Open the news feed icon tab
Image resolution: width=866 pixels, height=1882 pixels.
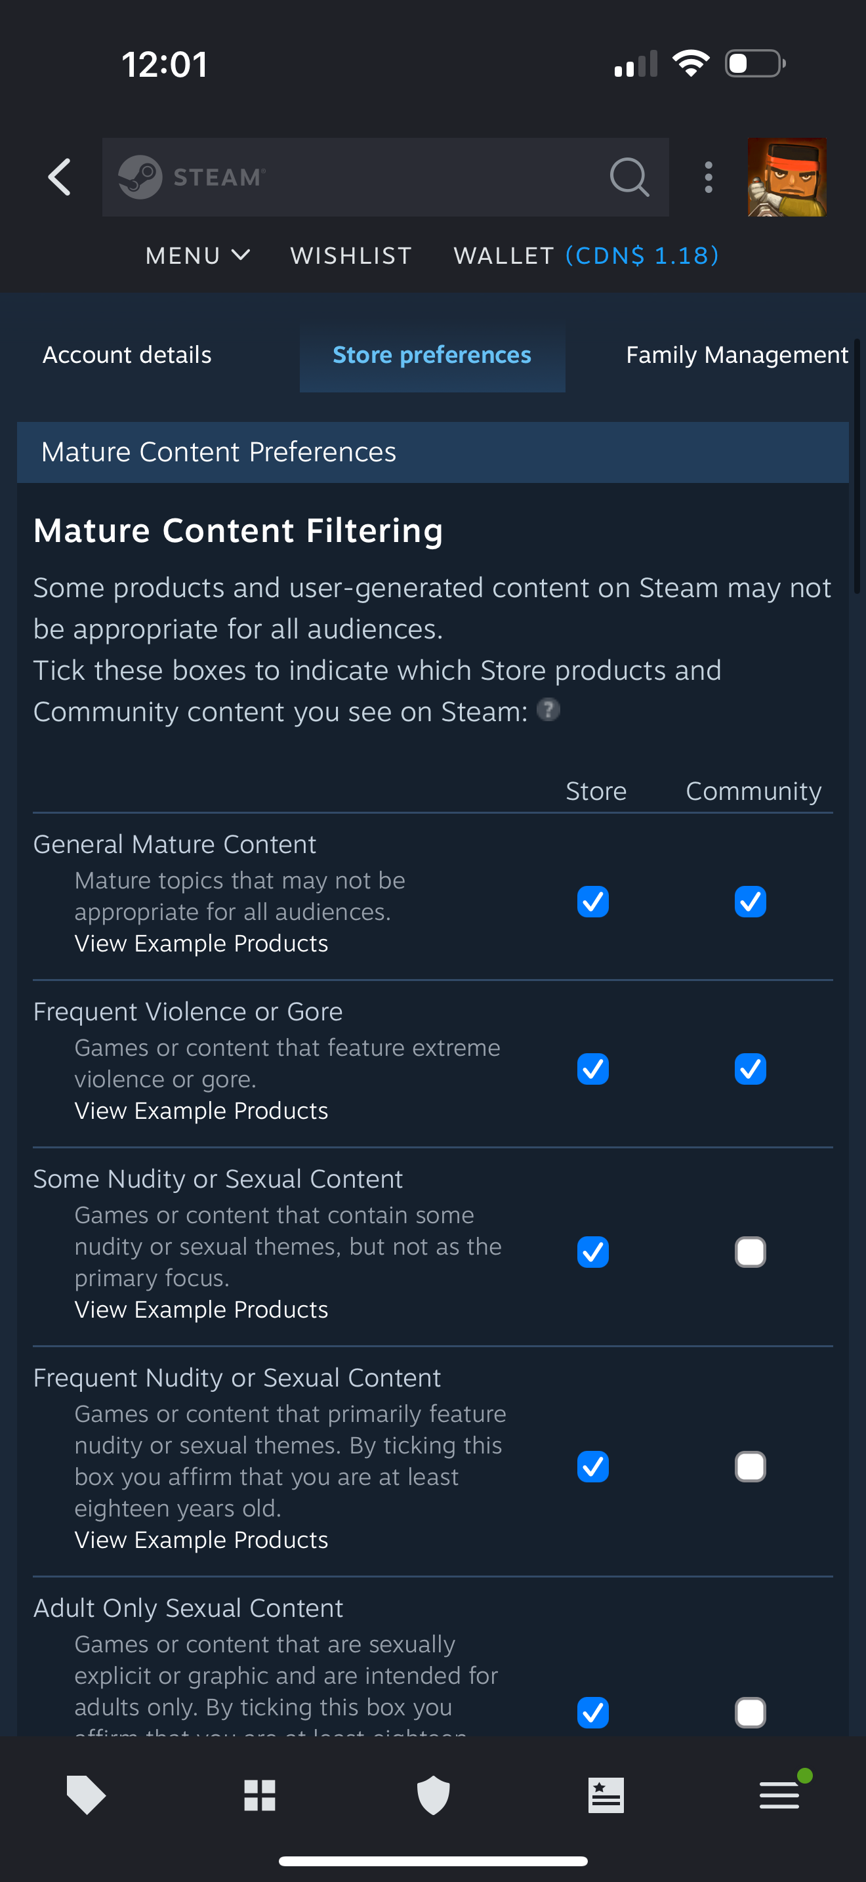coord(606,1794)
